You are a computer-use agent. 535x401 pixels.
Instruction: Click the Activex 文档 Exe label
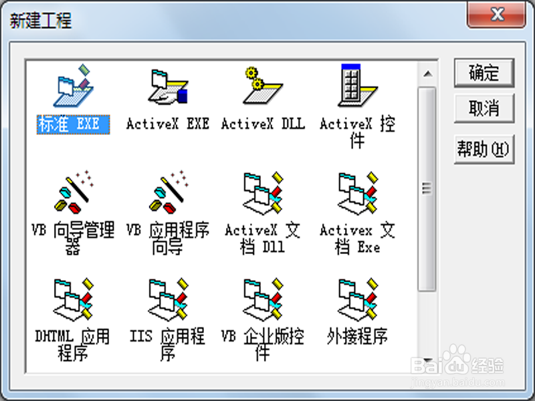coord(358,239)
